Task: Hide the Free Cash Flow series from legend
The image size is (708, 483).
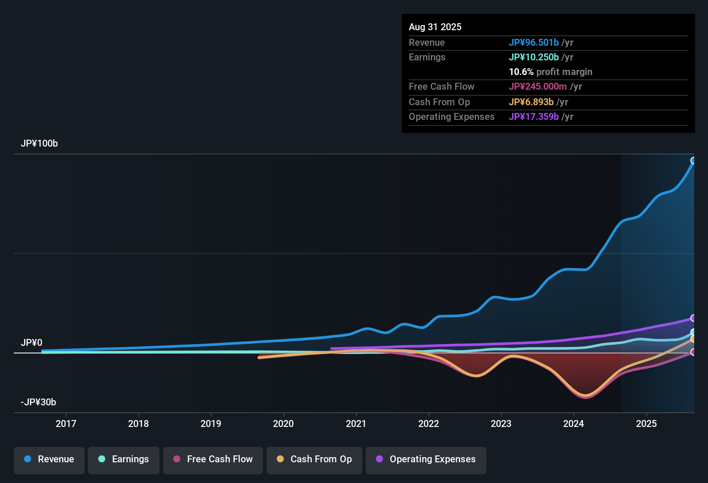Action: 213,460
